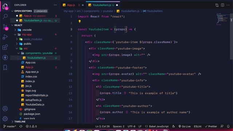The height and width of the screenshot is (131, 233).
Task: Click youtube breadcrumb segment
Action: point(108,11)
